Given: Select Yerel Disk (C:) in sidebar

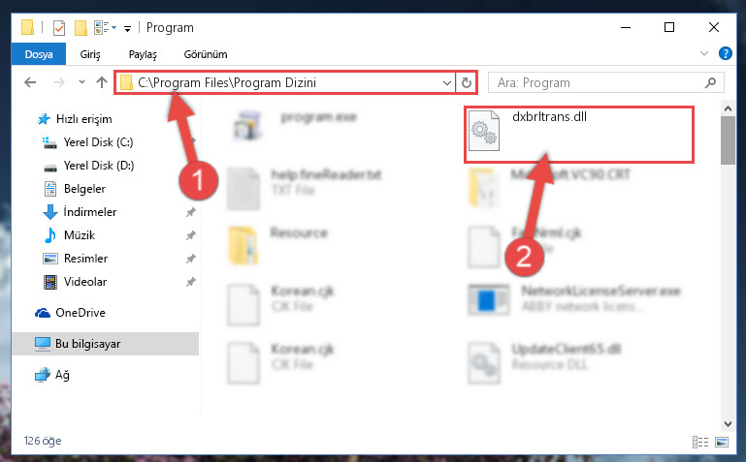Looking at the screenshot, I should [99, 142].
